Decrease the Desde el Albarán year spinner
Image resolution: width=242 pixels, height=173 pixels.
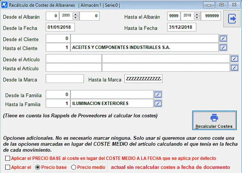coord(76,18)
